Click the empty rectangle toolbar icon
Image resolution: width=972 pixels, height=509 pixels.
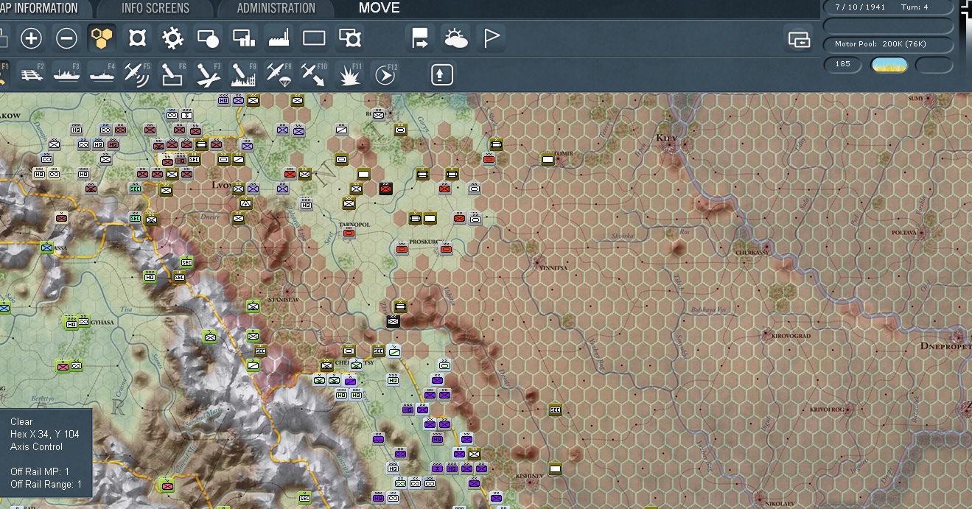(314, 38)
